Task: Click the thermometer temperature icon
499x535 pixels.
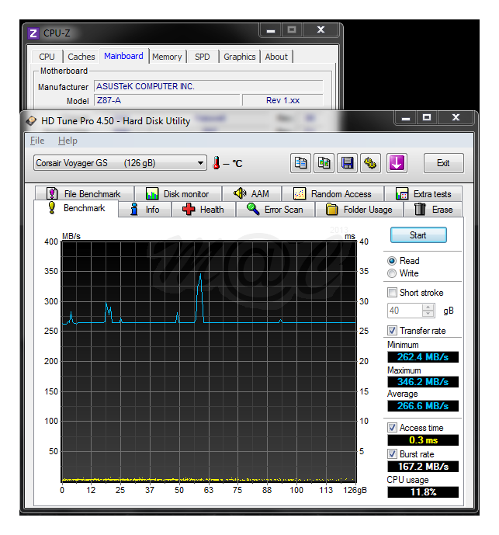Action: (217, 163)
